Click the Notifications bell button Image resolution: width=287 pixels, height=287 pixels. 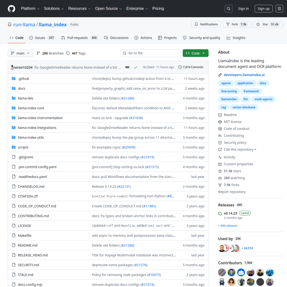tap(206, 24)
